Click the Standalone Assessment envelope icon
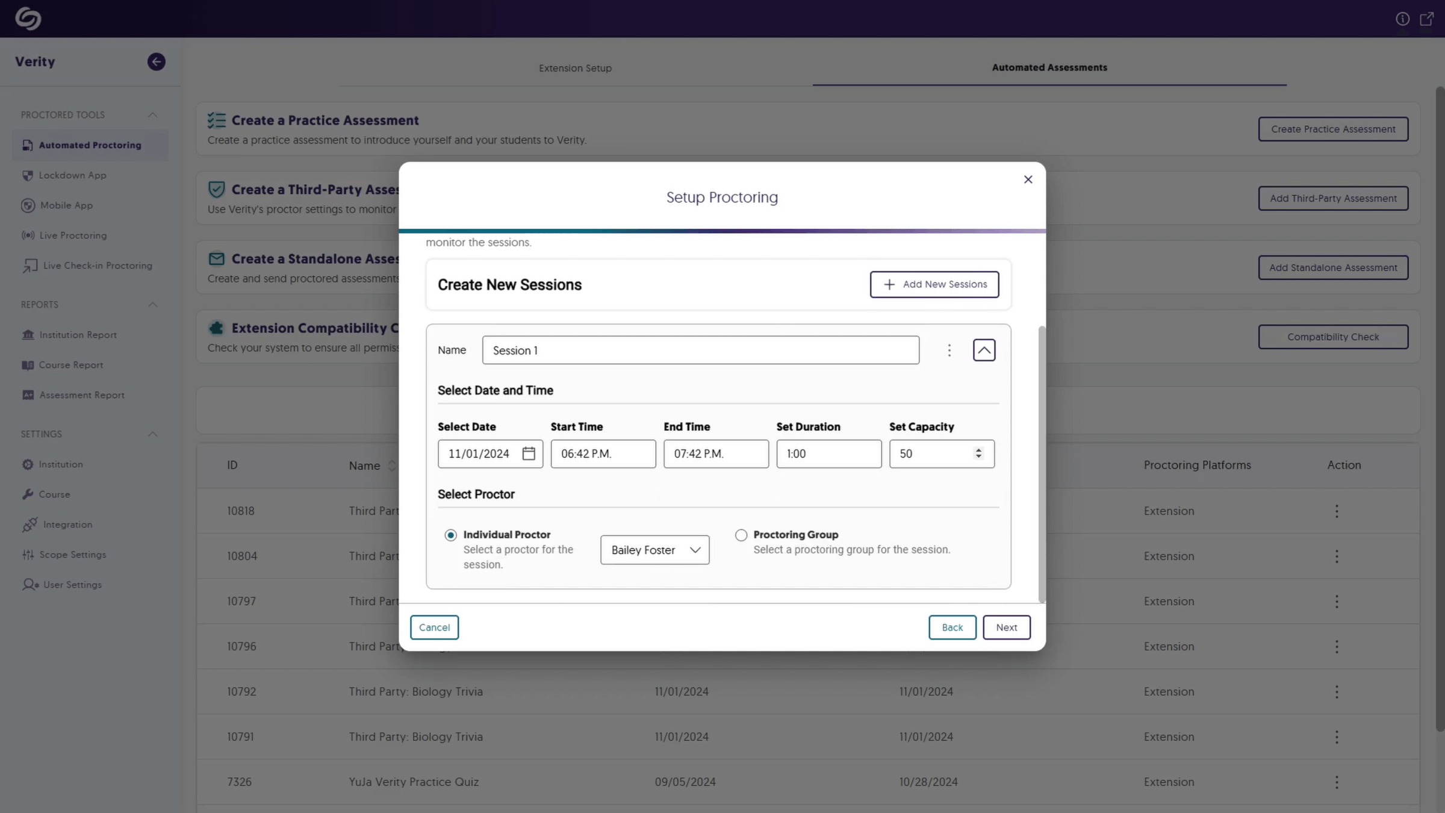1445x813 pixels. (x=216, y=259)
